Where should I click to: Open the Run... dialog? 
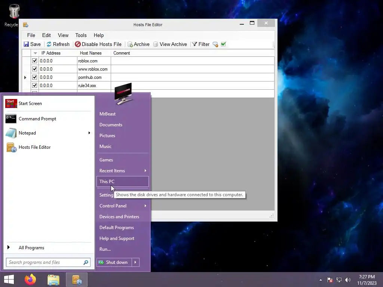(123, 249)
